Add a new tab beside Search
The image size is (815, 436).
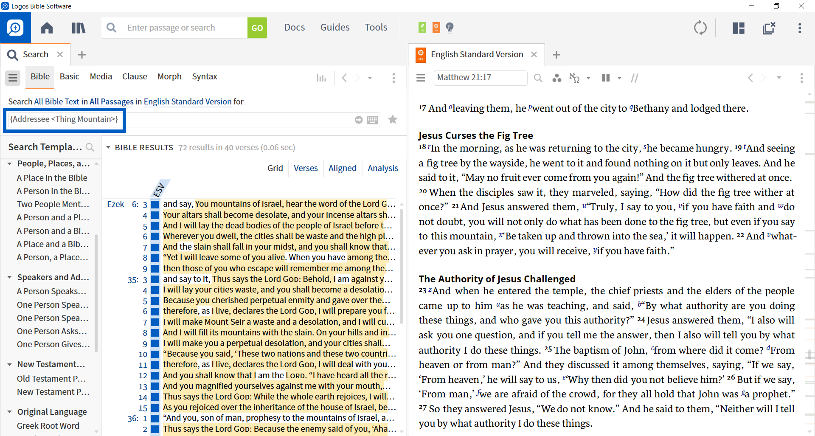point(82,55)
